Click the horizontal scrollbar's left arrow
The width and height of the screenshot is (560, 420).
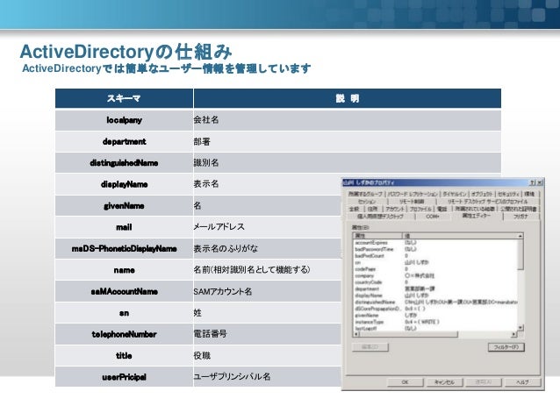tap(356, 334)
